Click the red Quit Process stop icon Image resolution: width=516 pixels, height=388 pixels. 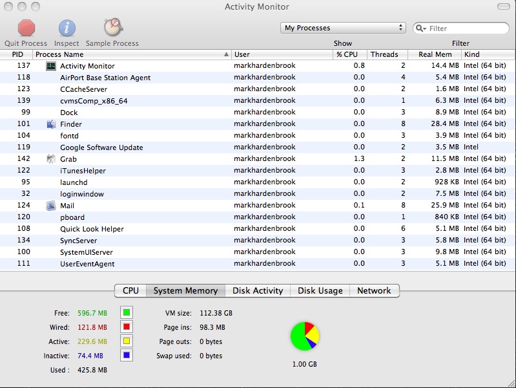[26, 28]
